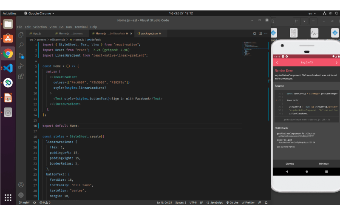
Task: Minimize the Render Error overlay
Action: (324, 164)
